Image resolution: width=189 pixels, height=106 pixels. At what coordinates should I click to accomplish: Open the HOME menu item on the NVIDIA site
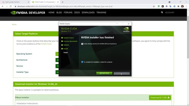click(51, 12)
